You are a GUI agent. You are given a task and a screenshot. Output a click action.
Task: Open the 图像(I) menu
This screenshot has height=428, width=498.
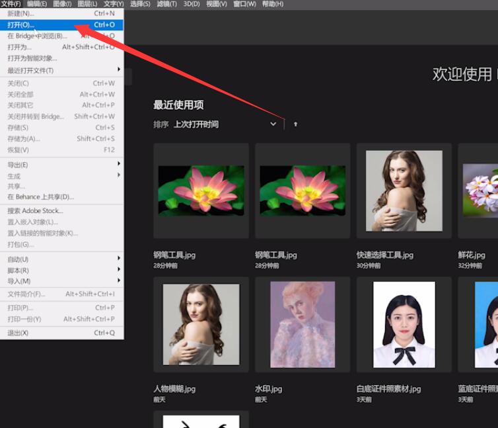(62, 4)
